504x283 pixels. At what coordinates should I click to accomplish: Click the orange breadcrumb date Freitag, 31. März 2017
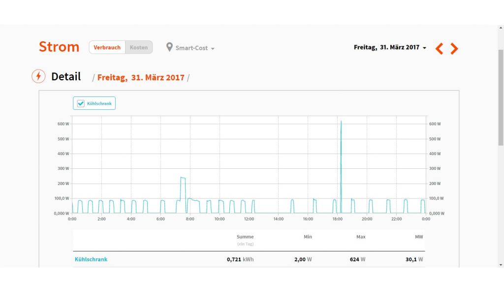point(141,78)
